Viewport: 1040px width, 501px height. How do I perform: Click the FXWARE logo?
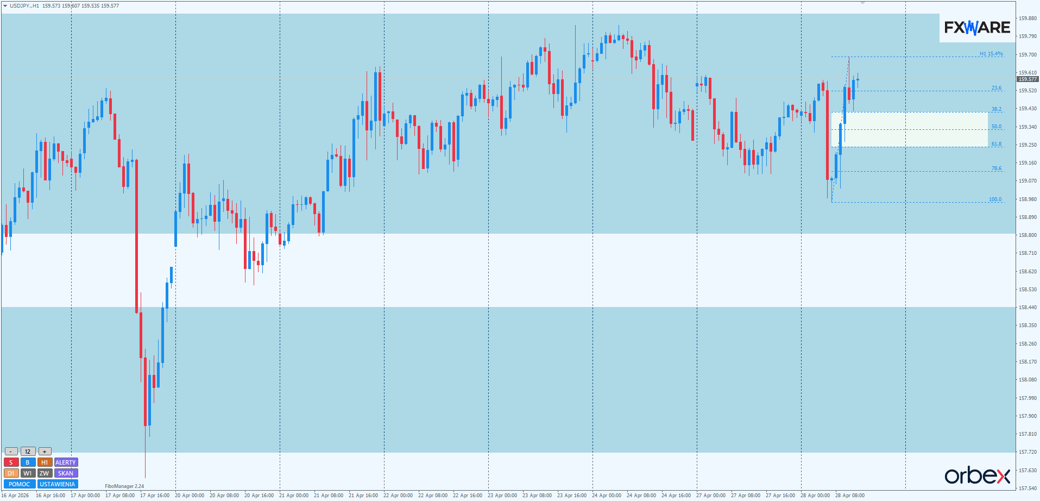[x=977, y=27]
